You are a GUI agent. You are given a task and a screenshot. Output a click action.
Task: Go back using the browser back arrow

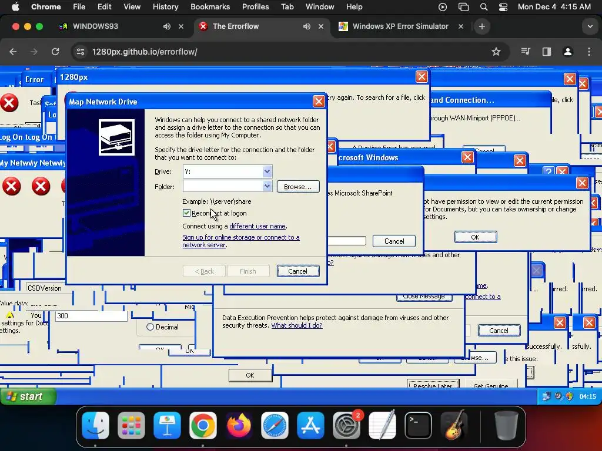pos(13,52)
